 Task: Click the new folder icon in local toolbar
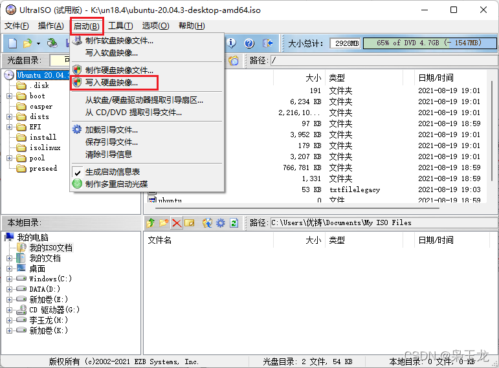pos(164,223)
